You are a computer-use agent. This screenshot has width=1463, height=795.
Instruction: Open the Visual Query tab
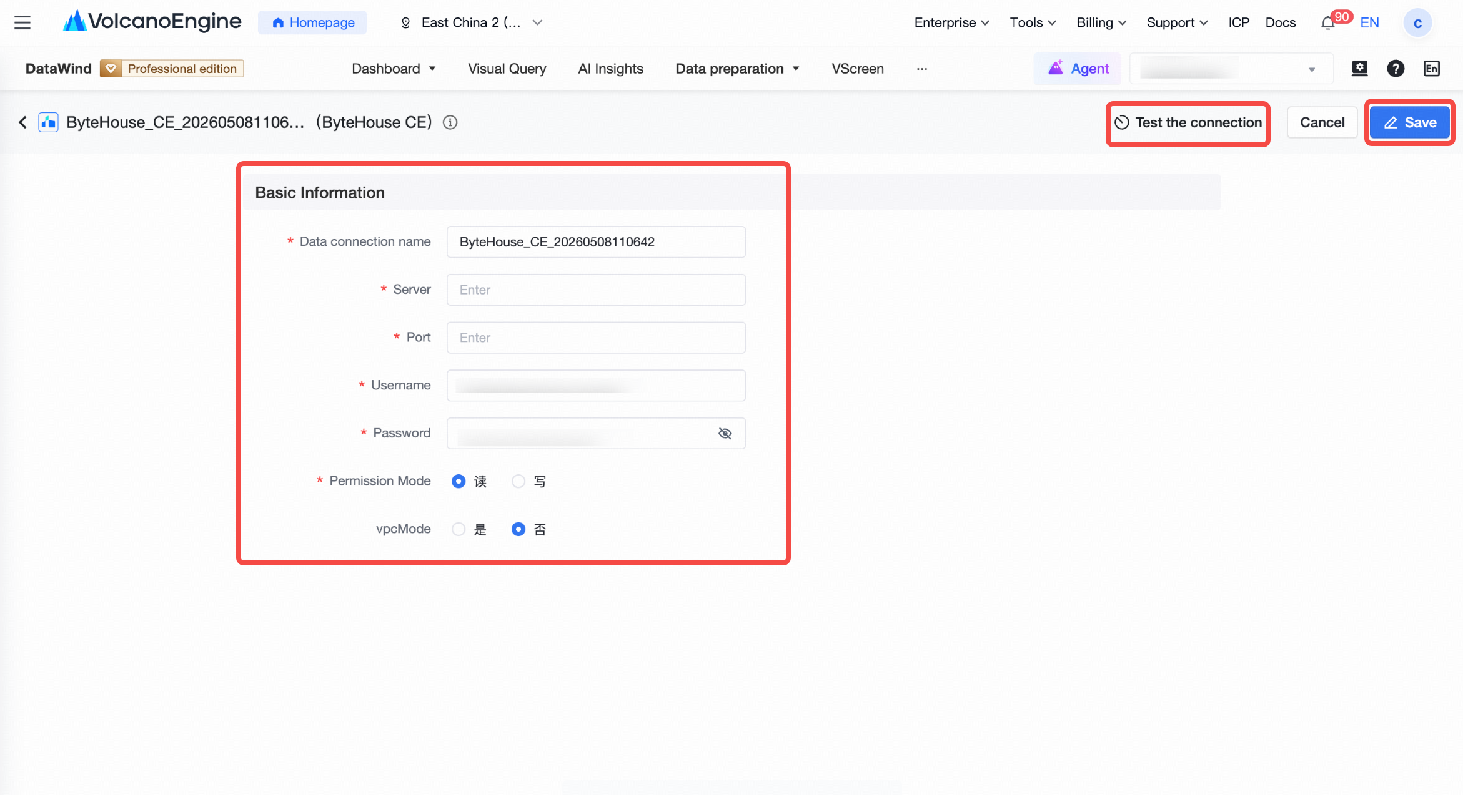[507, 69]
